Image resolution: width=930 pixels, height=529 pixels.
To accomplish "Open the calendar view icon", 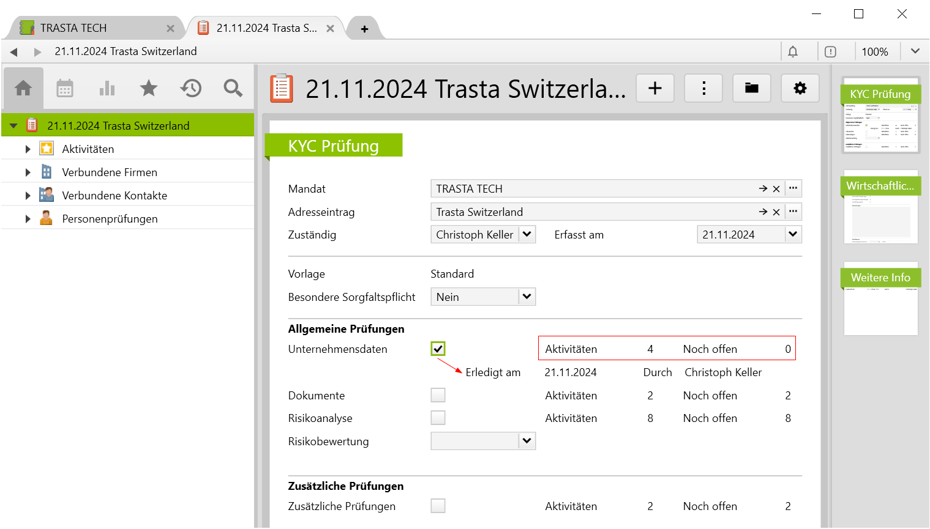I will pyautogui.click(x=65, y=89).
